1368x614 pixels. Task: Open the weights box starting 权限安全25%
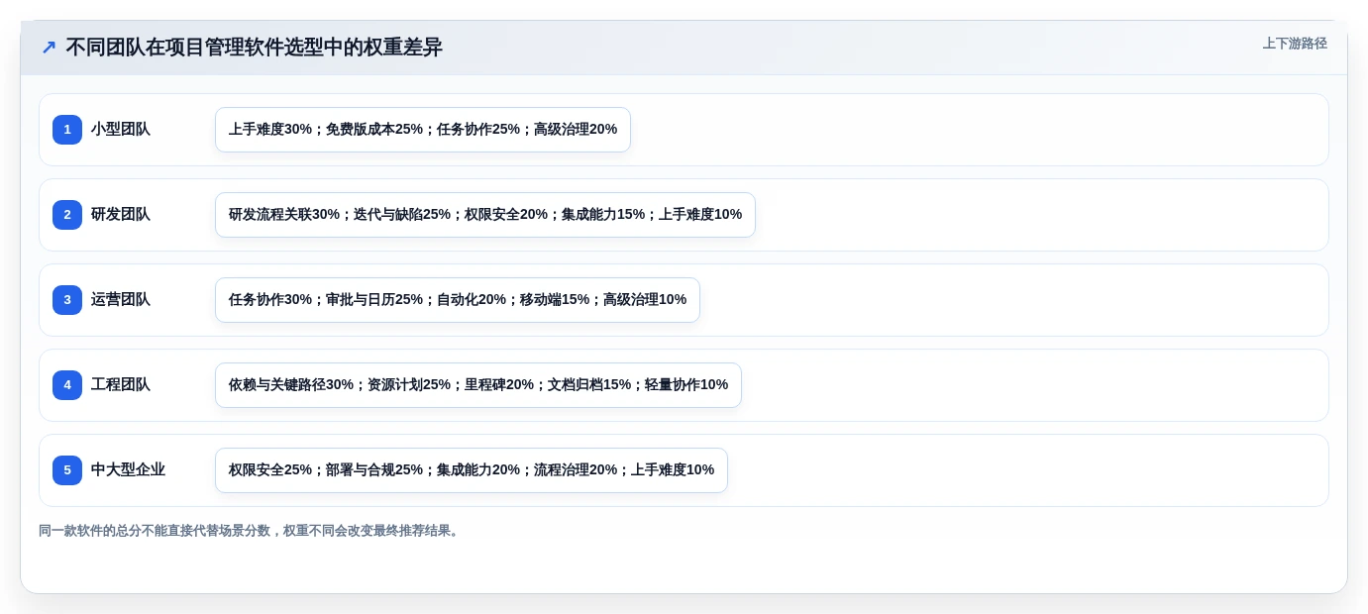pyautogui.click(x=472, y=470)
